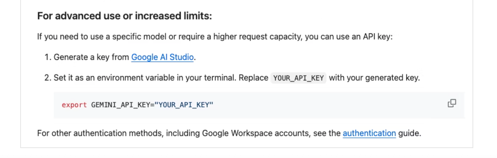Click the word 'guide' after authentication link
This screenshot has width=497, height=158.
pos(410,134)
